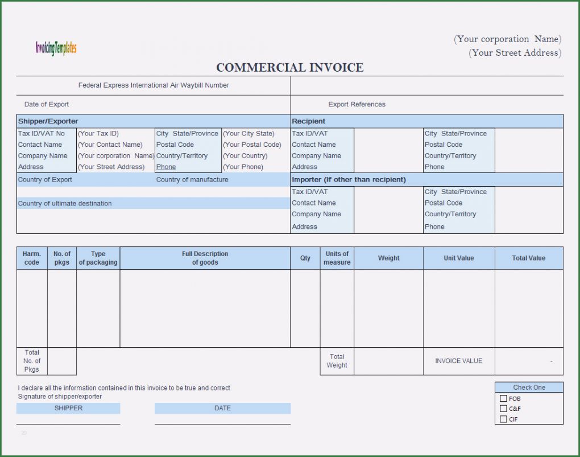Screen dimensions: 580x457
Task: Select the Unit Value column header
Action: [458, 258]
